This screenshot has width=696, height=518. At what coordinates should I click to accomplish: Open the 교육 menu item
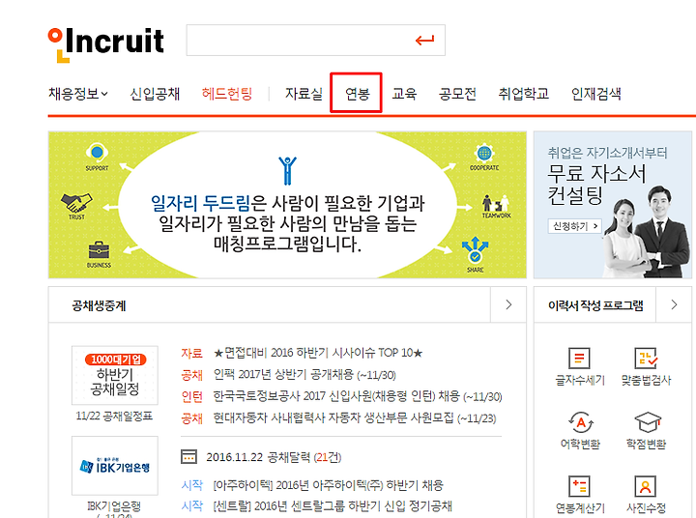pos(404,94)
